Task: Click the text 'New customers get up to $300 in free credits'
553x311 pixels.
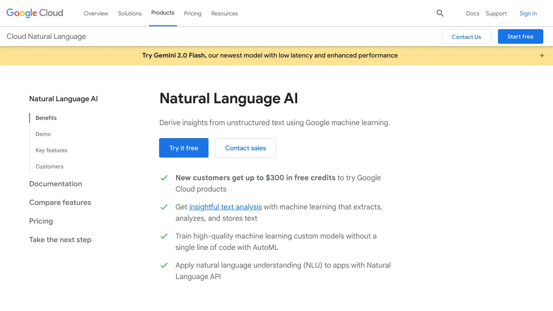Action: pos(255,178)
